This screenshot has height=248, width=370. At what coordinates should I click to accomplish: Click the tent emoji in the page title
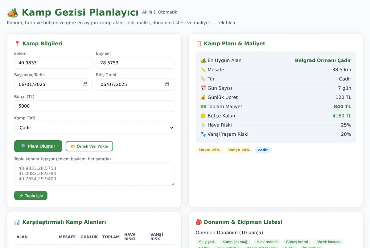(12, 13)
